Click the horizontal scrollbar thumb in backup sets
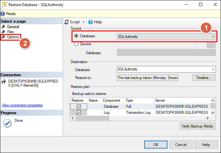The width and height of the screenshot is (221, 153). coord(92,118)
